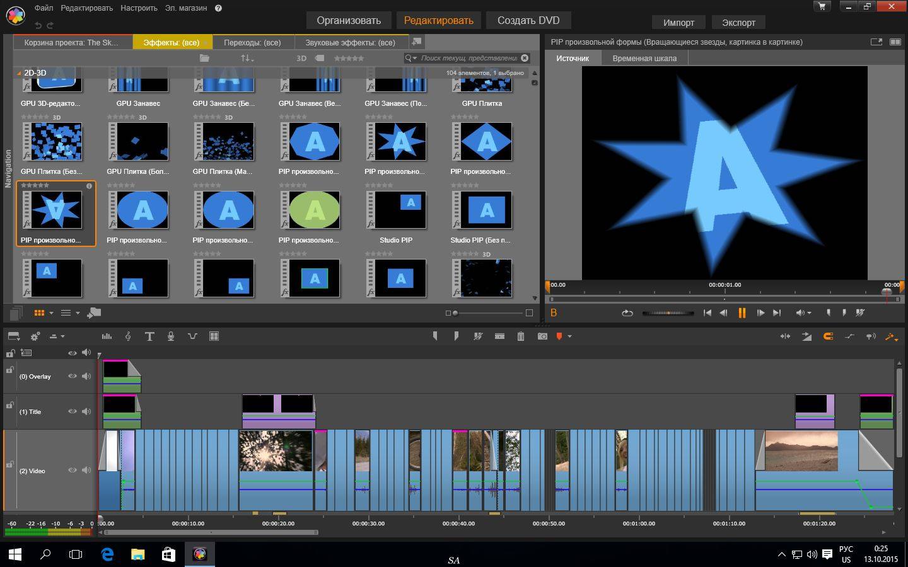Image resolution: width=908 pixels, height=567 pixels.
Task: Toggle lock on the Title track
Action: (9, 404)
